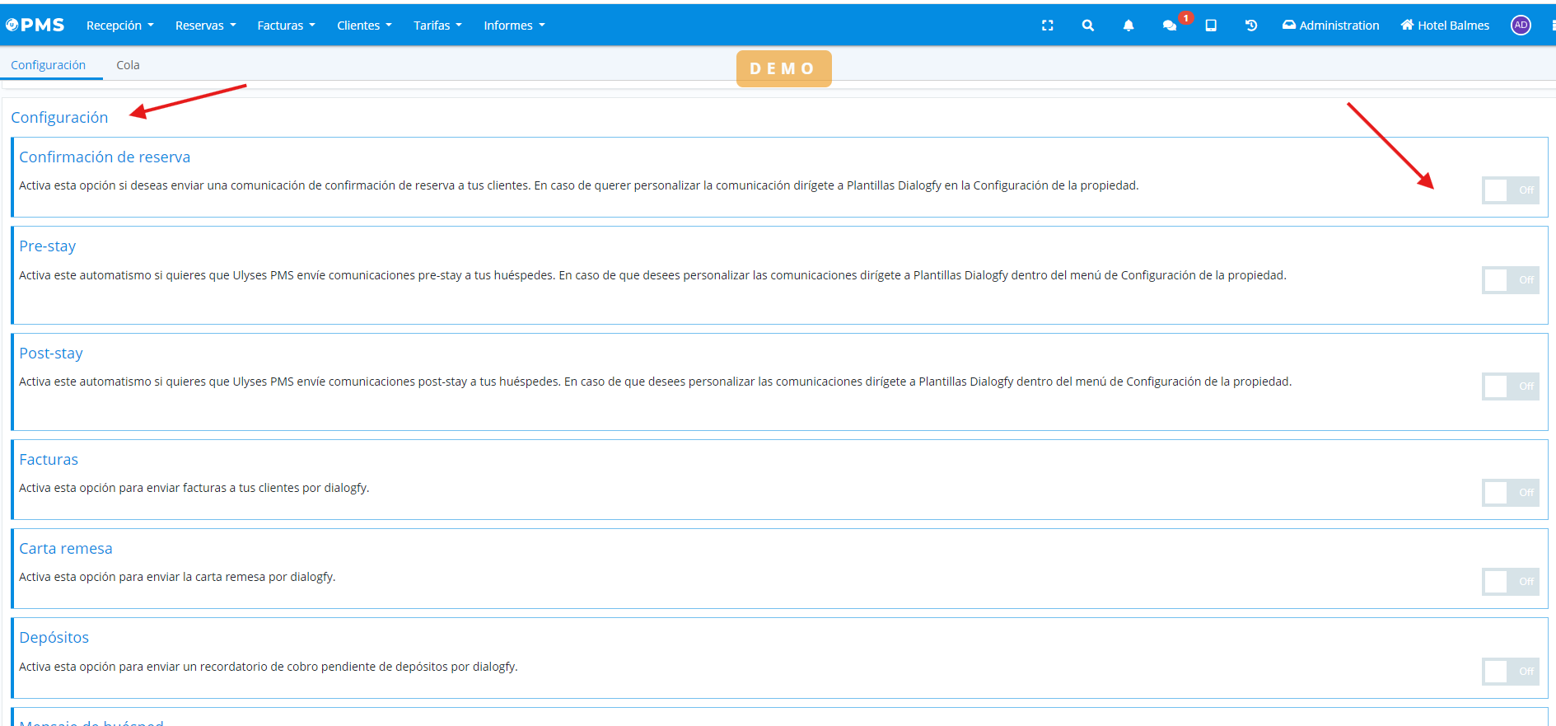Turn on the Pre-stay switch
1556x726 pixels.
[1509, 280]
